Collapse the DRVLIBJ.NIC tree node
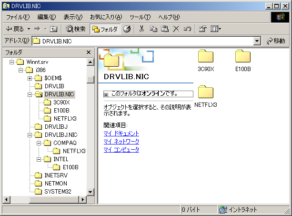Image resolution: width=292 pixels, height=216 pixels. pos(30,135)
